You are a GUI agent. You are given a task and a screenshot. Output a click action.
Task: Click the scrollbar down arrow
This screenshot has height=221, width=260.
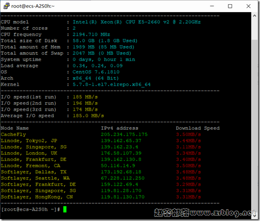(x=254, y=215)
